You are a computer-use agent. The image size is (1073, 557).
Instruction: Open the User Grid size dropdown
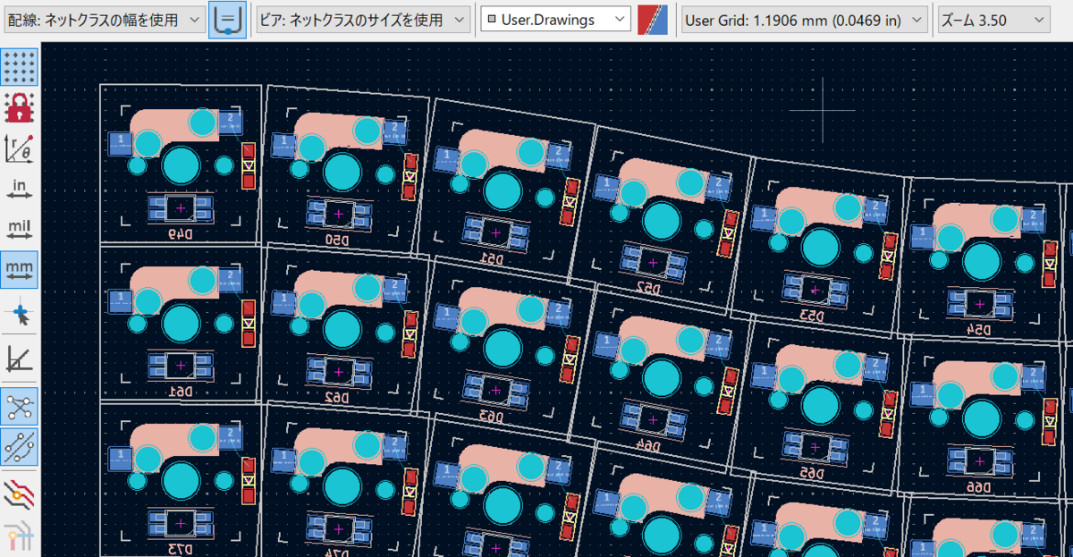point(804,20)
